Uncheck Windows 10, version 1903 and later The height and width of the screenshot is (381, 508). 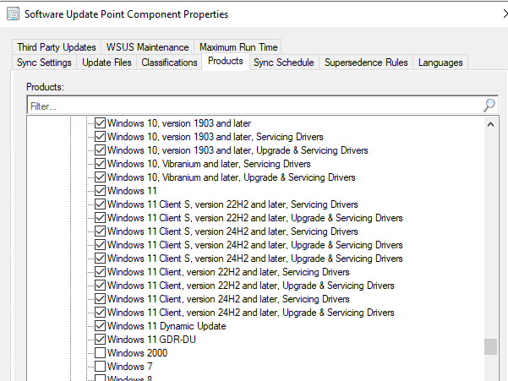coord(100,123)
